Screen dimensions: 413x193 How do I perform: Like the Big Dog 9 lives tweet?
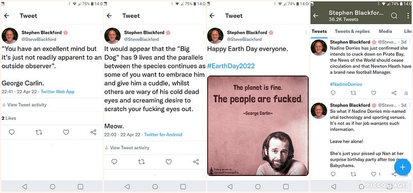[x=169, y=162]
